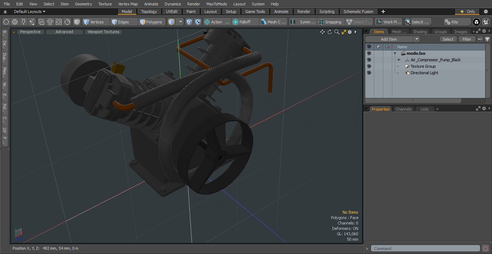This screenshot has width=492, height=254.
Task: Open the Action Center menu
Action: pyautogui.click(x=217, y=22)
